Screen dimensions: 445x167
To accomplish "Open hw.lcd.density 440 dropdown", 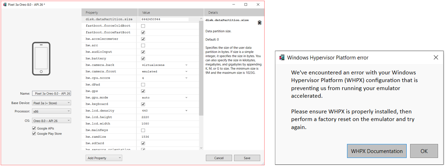I will click(165, 111).
